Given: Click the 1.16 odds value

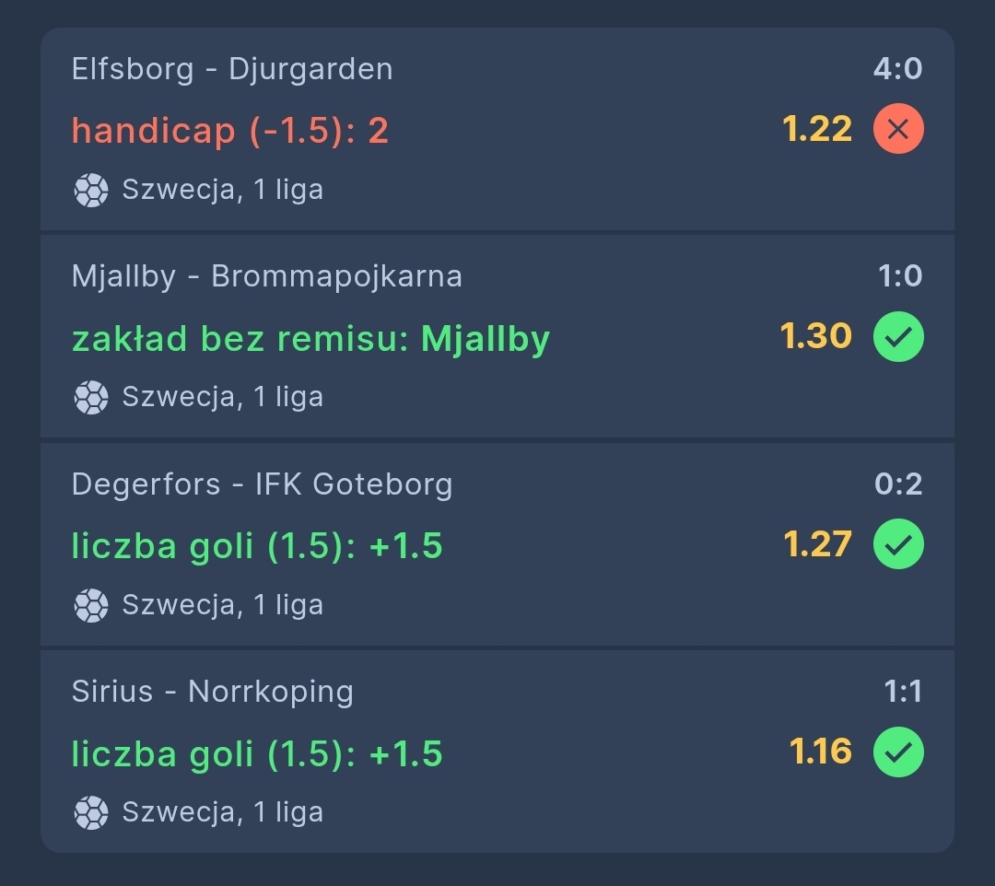Looking at the screenshot, I should point(821,752).
